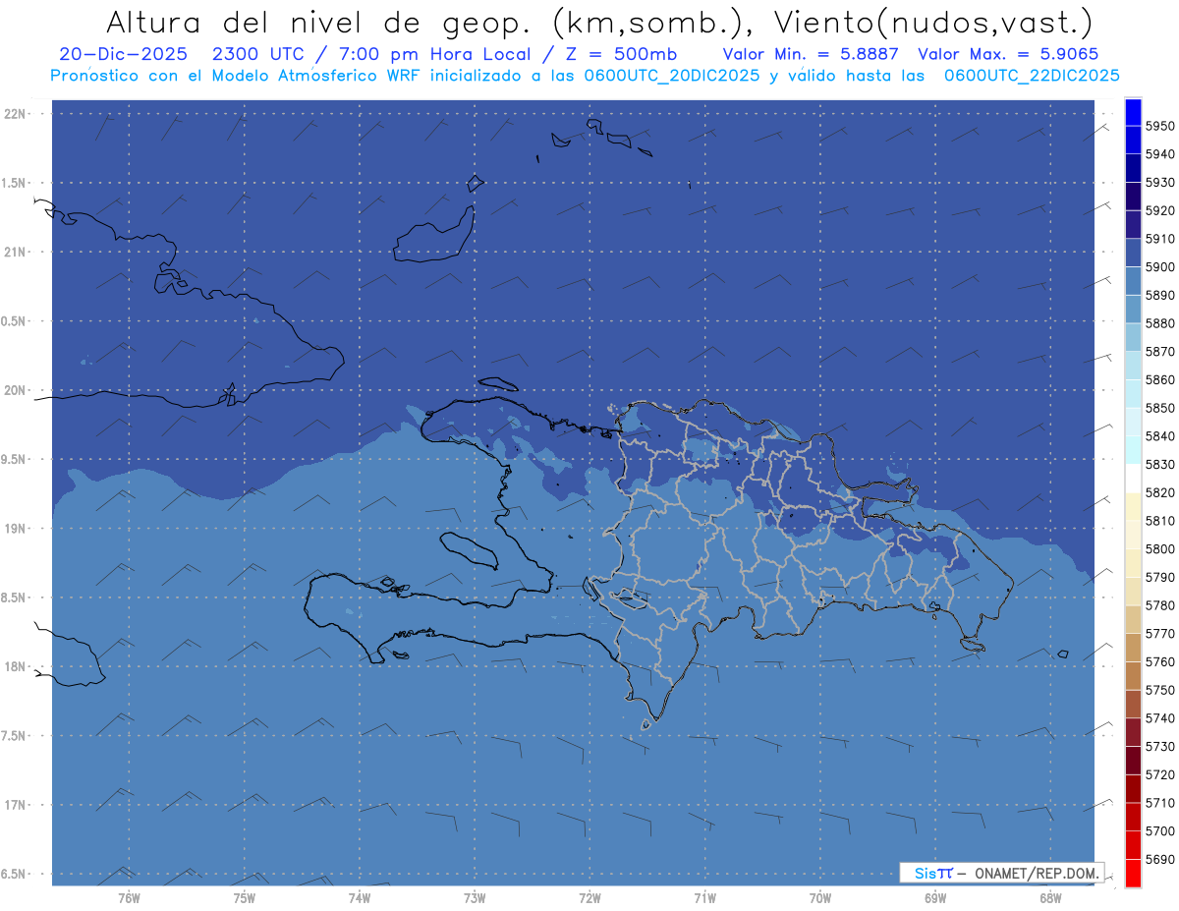
Task: Click the '73W' longitude label
Action: point(475,897)
